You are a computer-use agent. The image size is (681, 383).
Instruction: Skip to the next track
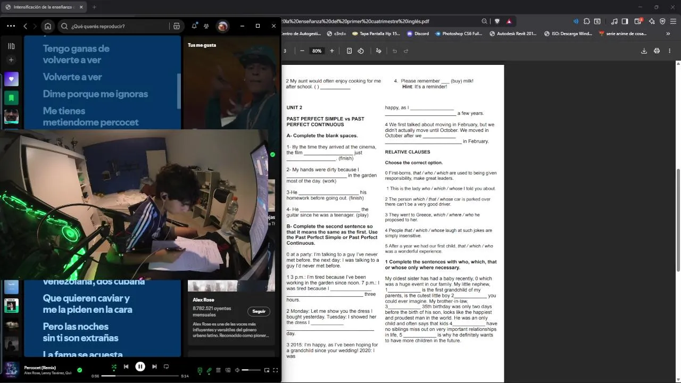pos(154,367)
